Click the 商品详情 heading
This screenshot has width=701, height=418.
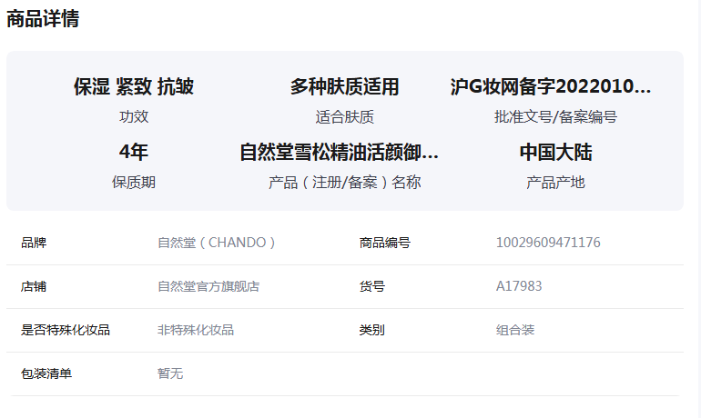43,19
